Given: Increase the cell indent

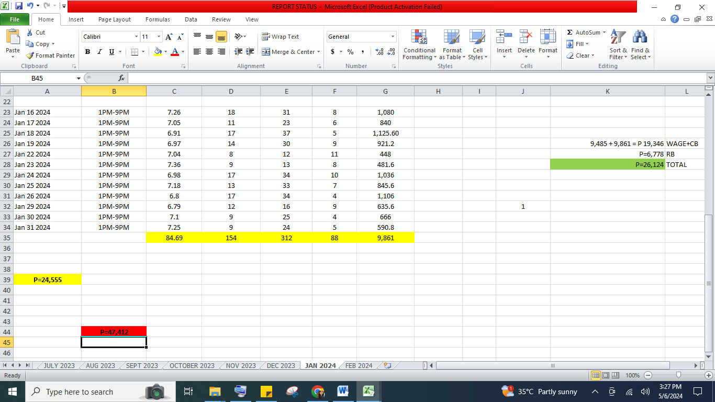Looking at the screenshot, I should (250, 52).
